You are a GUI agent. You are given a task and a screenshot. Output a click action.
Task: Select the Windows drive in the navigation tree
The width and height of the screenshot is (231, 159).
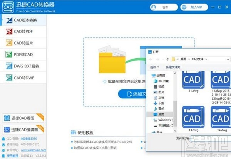163,120
